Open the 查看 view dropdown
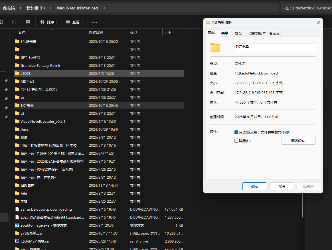Viewport: 332px width, 250px height. [74, 22]
